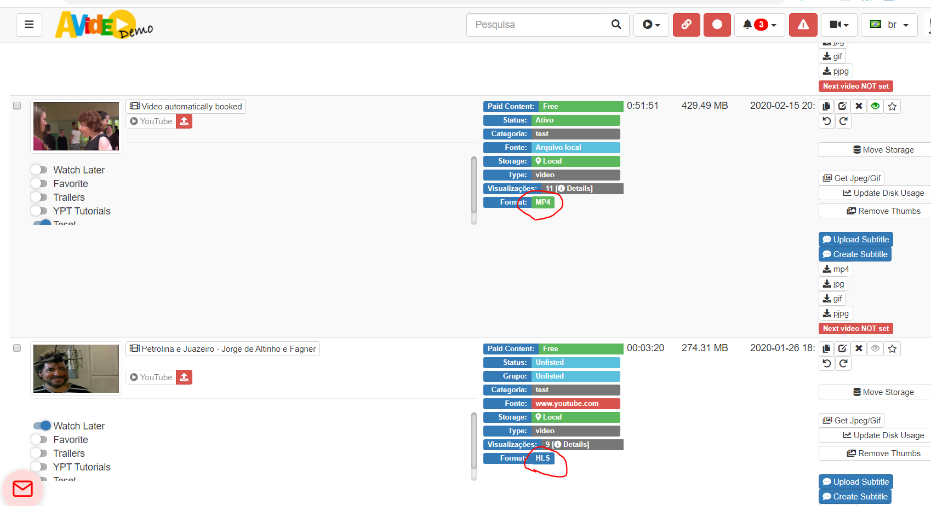Upload Subtitle for Petrolina e Juazeiro

tap(856, 482)
